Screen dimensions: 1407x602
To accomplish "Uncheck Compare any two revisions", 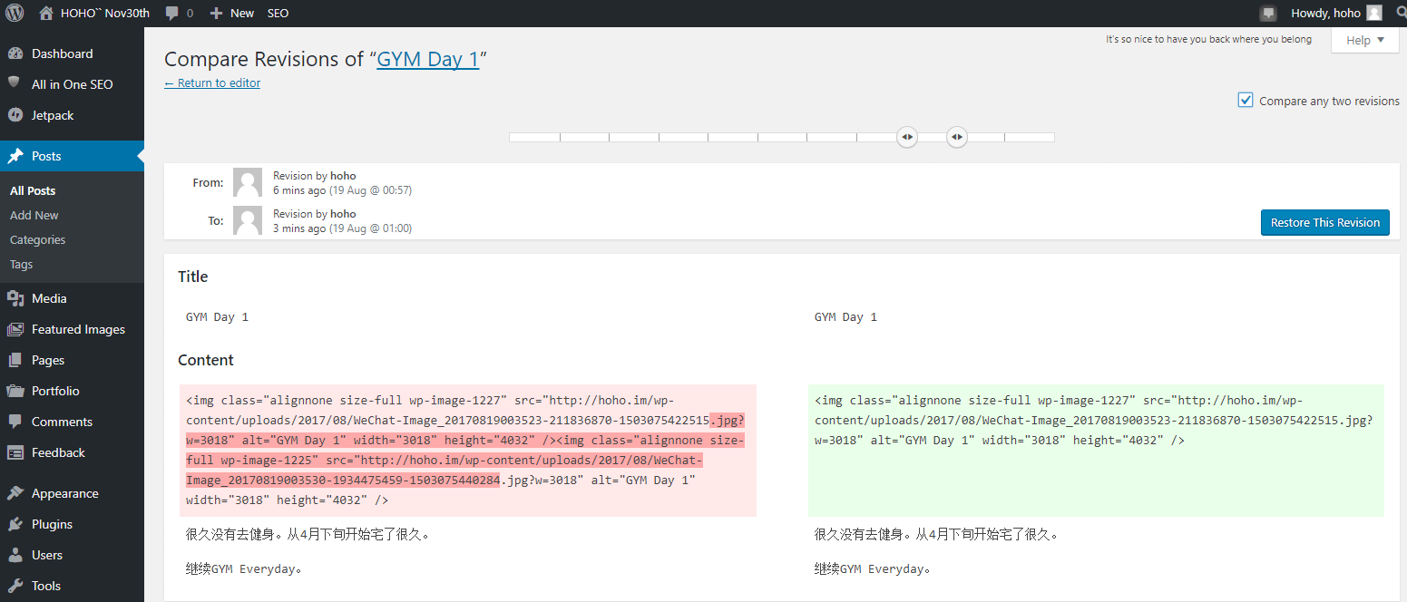I will [1246, 100].
